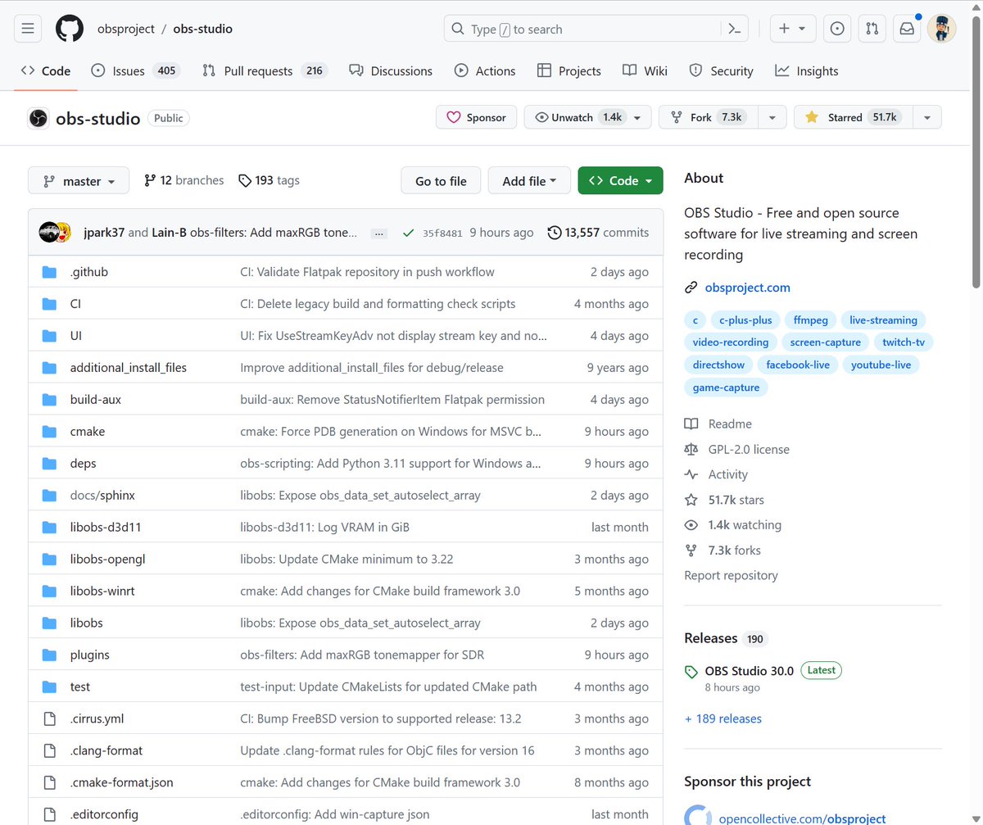Open the hamburger navigation menu

(27, 29)
